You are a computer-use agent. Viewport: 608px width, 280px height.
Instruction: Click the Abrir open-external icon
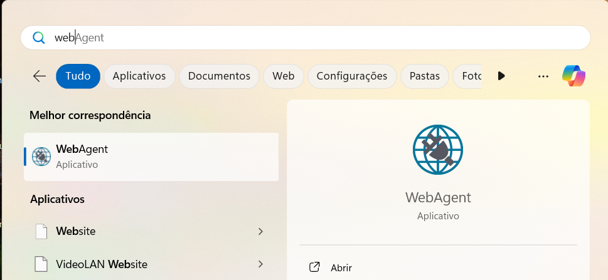[314, 267]
